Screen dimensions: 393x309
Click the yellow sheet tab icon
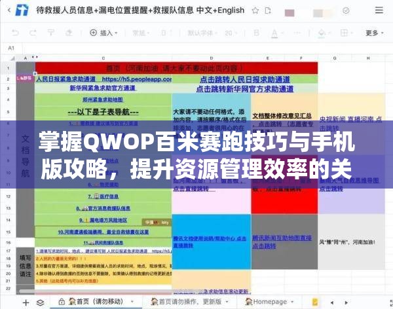click(x=315, y=302)
